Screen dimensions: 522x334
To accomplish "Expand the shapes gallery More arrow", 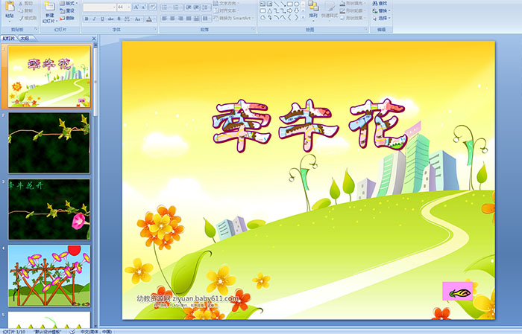I will 303,17.
